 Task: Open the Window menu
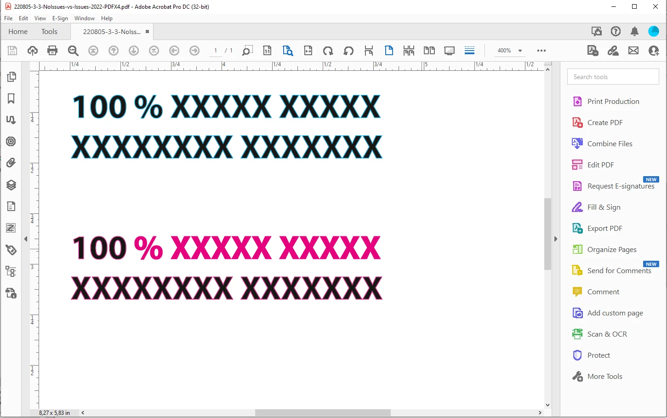85,18
